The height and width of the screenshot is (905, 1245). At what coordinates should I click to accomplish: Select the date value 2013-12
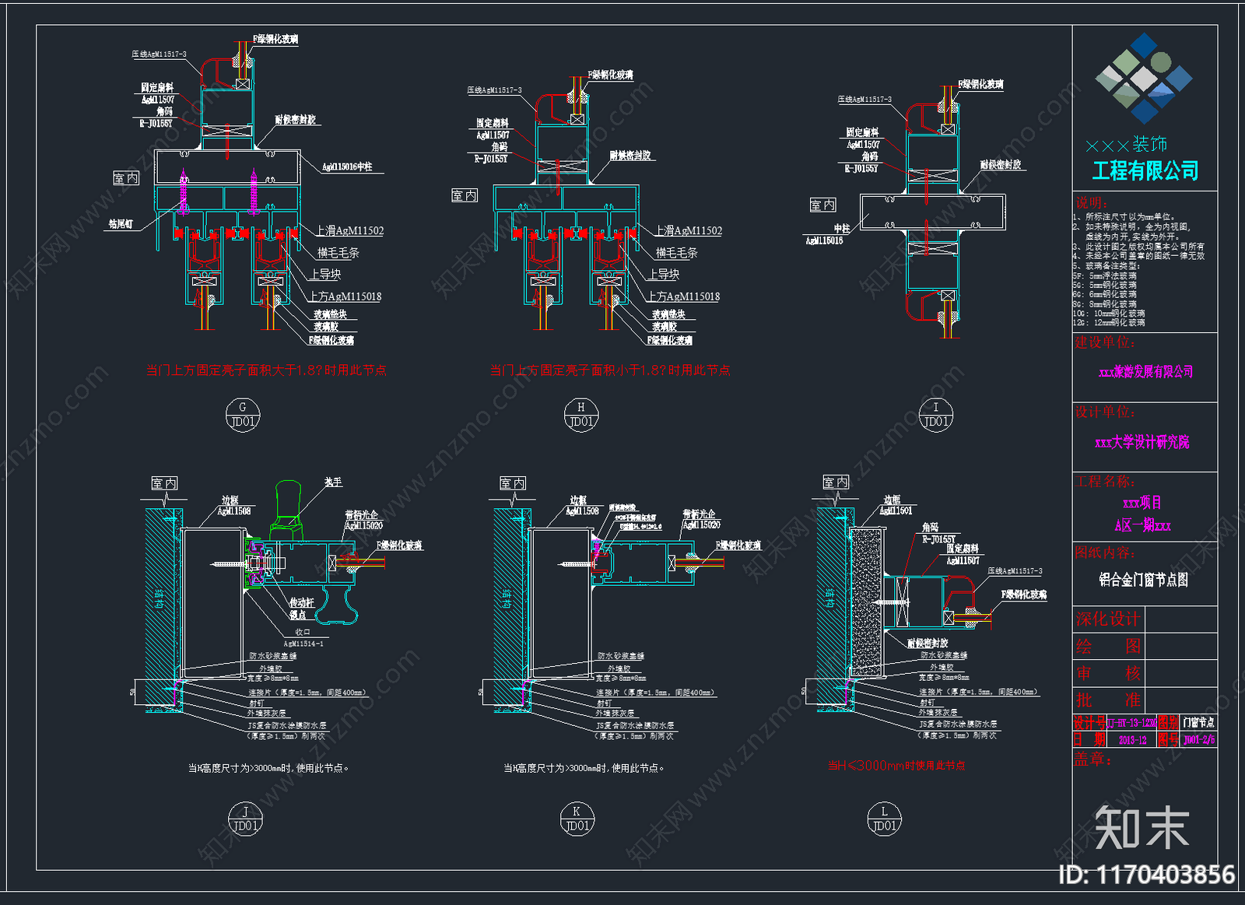point(1132,740)
